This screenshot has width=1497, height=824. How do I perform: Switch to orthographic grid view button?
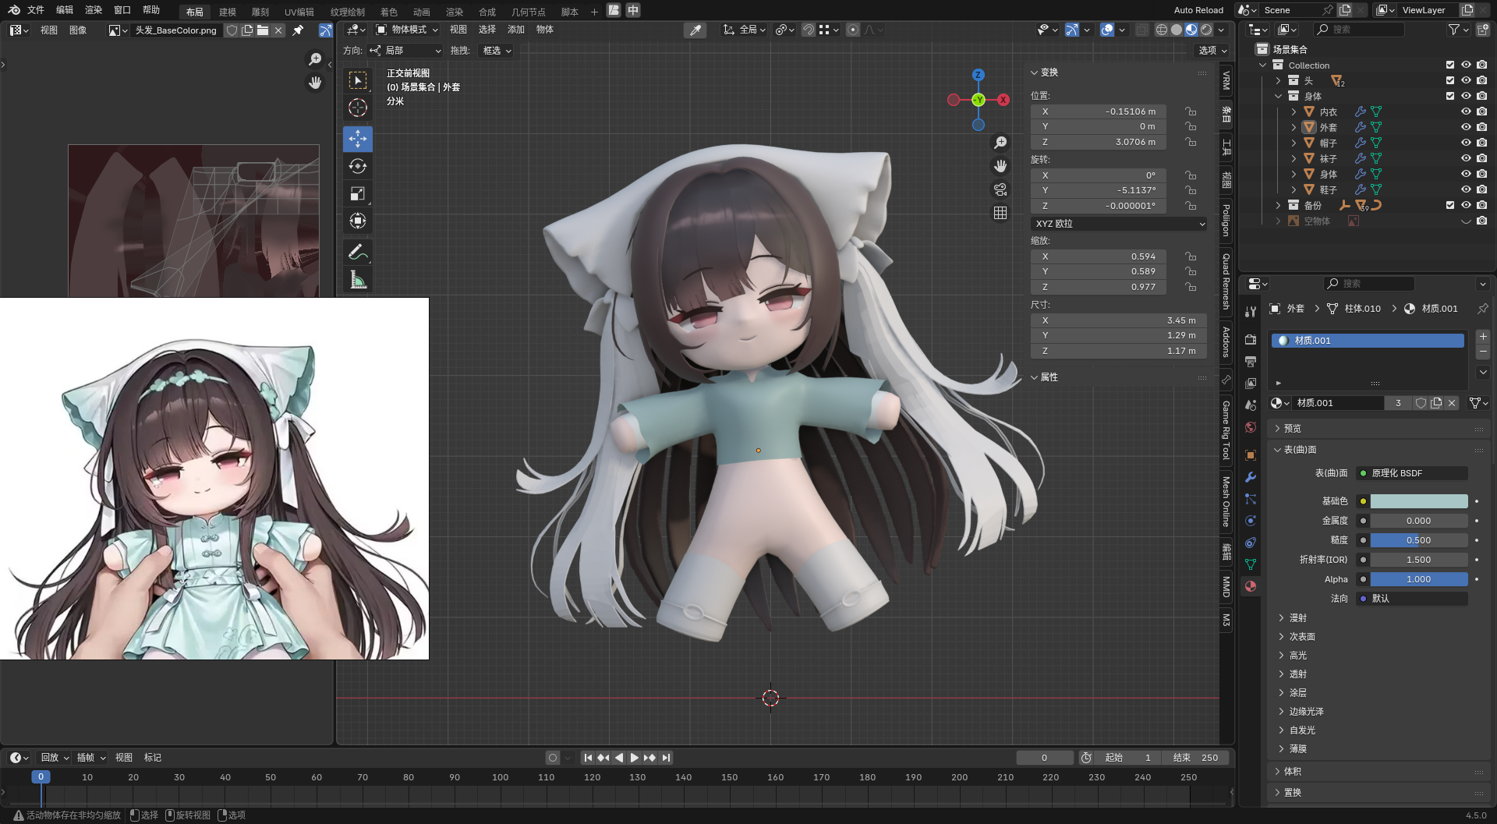point(1000,213)
